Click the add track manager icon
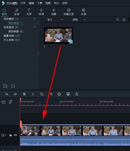 point(3,102)
